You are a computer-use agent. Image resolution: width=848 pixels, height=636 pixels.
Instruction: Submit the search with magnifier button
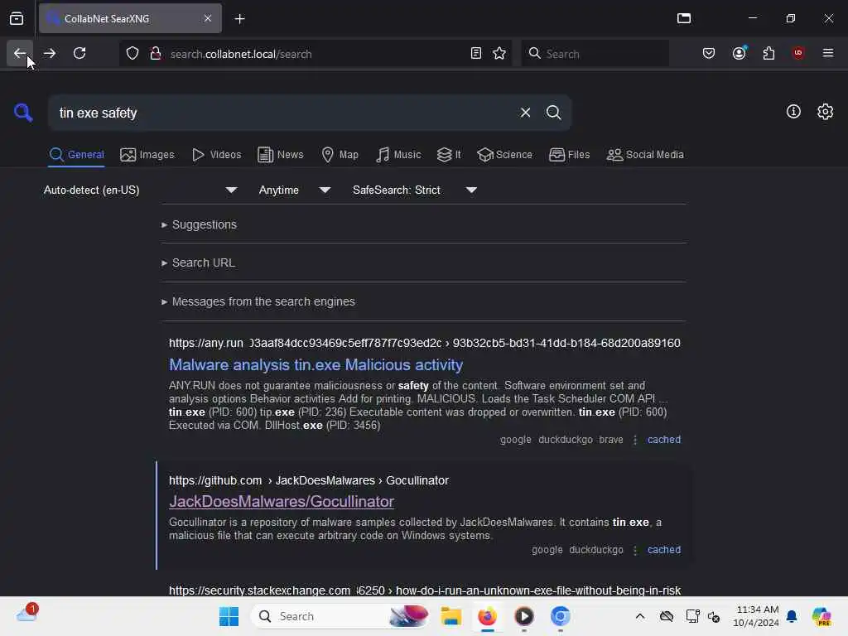click(x=553, y=113)
